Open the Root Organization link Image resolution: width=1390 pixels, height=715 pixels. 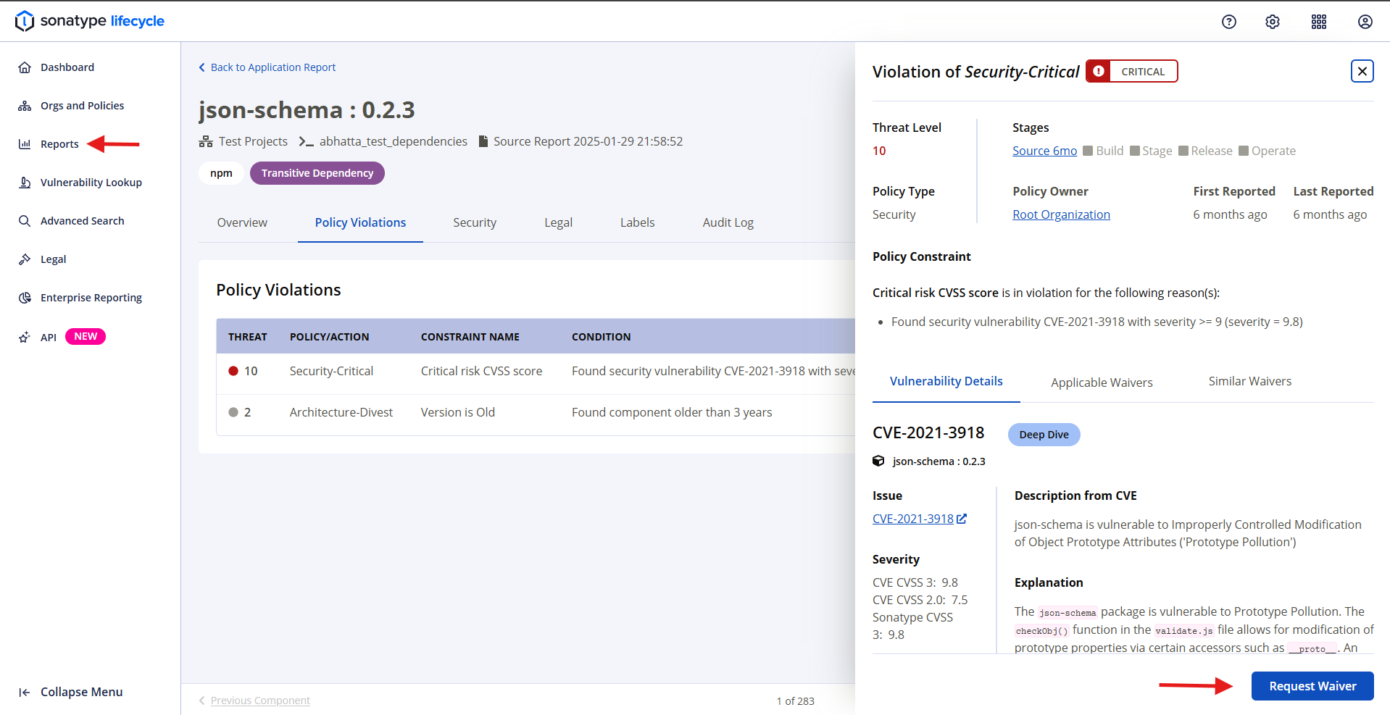1061,214
